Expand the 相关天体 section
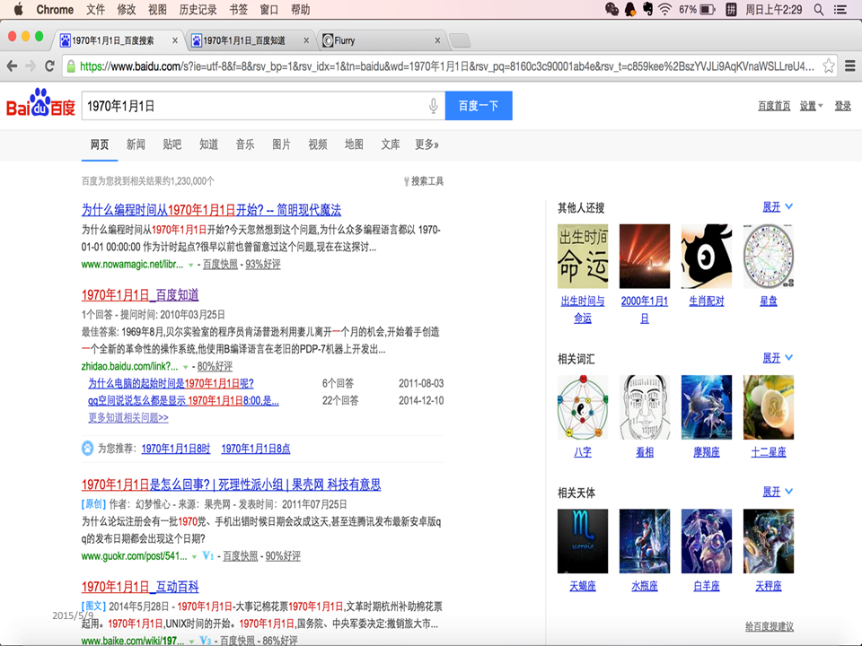Screen dimensions: 862x646 point(778,492)
